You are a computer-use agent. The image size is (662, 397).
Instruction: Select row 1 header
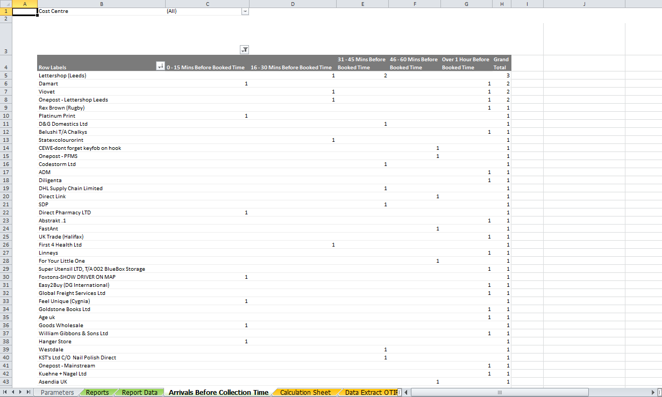[6, 11]
